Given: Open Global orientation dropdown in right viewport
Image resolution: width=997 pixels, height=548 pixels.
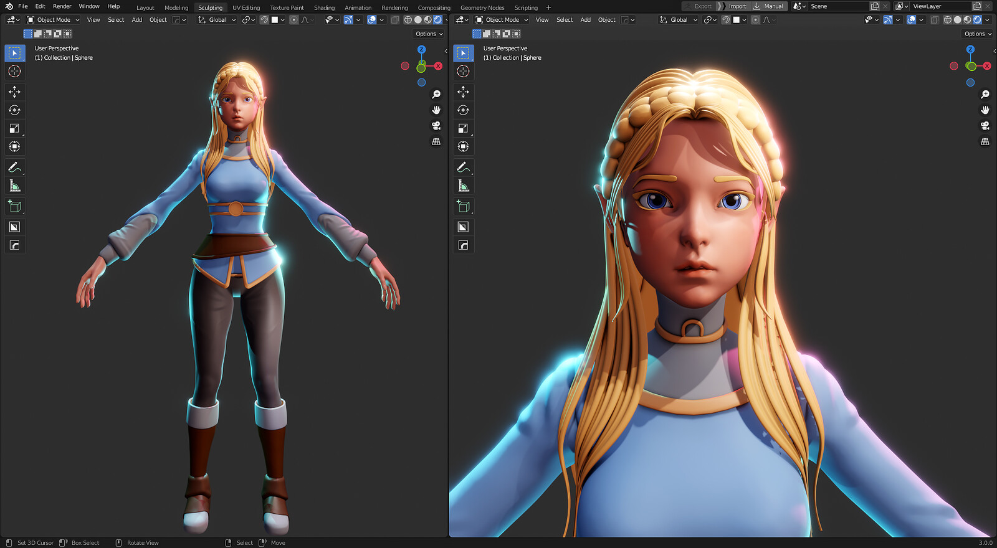Looking at the screenshot, I should point(679,20).
